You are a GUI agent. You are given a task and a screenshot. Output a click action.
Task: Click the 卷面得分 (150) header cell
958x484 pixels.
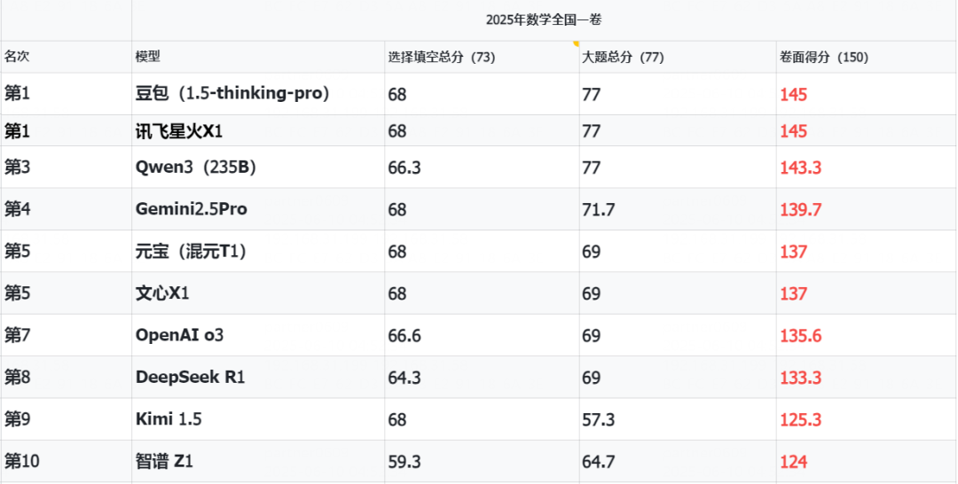pos(867,57)
